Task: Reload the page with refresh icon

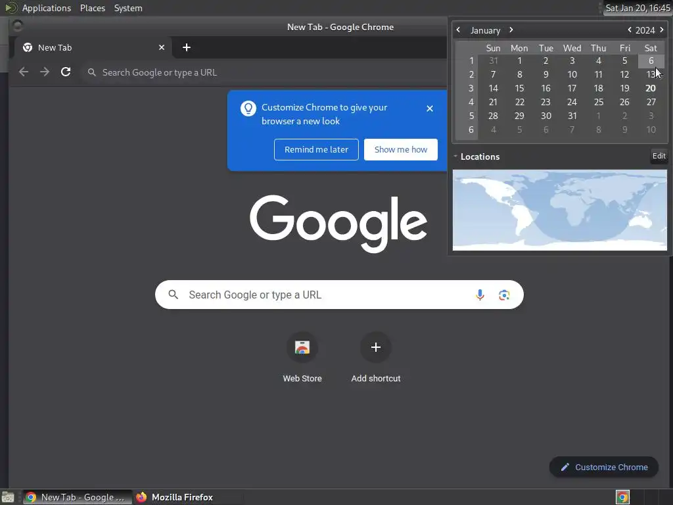Action: coord(66,72)
